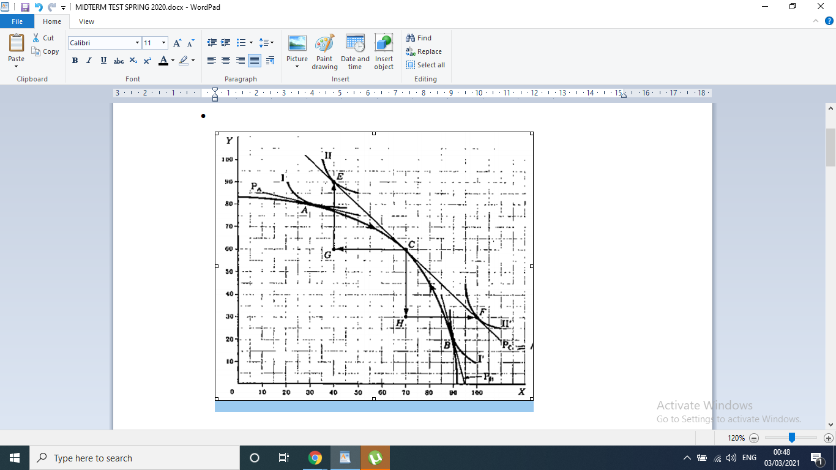
Task: Insert a Paint drawing
Action: click(324, 52)
